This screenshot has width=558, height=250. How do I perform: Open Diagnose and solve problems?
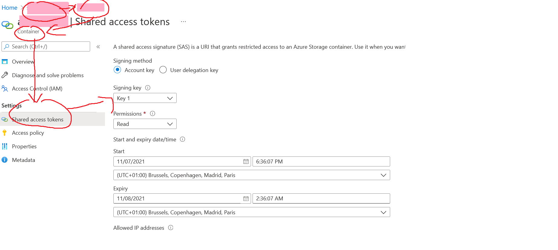click(x=47, y=75)
